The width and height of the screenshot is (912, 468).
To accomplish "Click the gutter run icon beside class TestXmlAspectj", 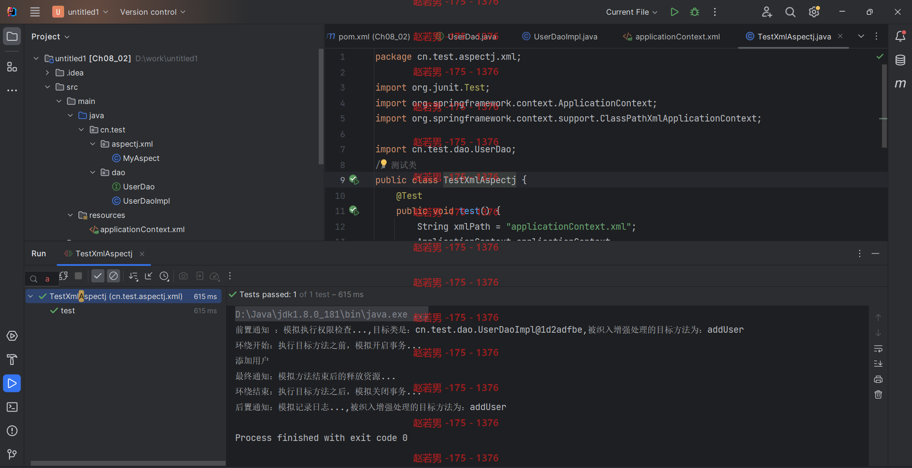I will [x=354, y=180].
